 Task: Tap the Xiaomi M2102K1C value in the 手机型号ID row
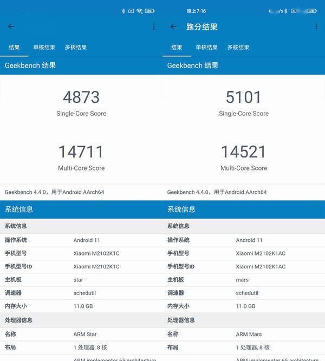point(96,267)
